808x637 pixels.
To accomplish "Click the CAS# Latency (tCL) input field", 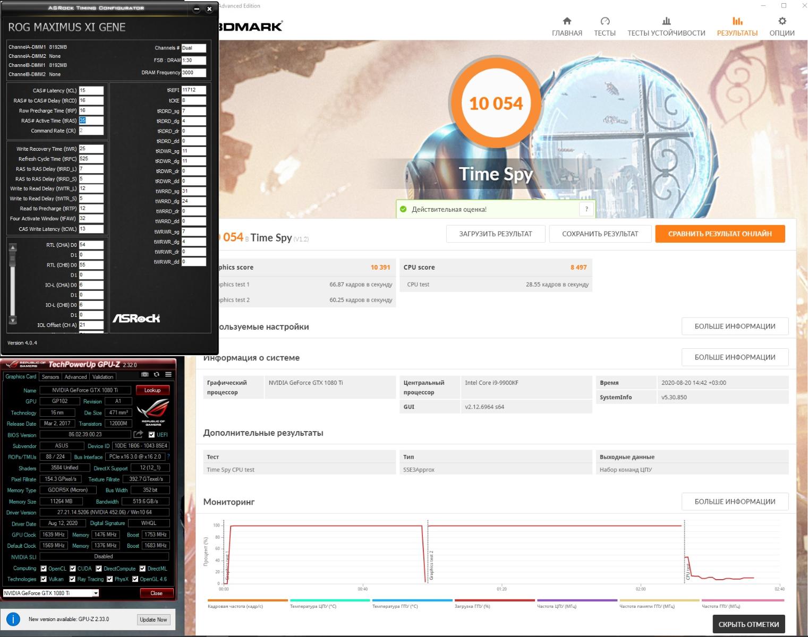I will [91, 91].
